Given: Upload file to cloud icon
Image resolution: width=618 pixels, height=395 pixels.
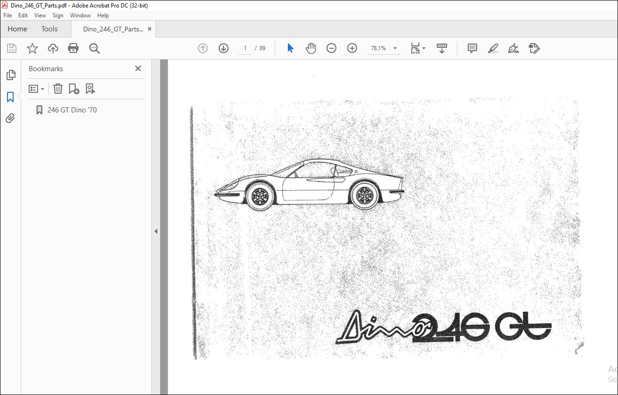Looking at the screenshot, I should tap(53, 48).
